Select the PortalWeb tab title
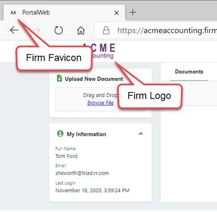Viewport: 217px width, 212px height. (36, 12)
